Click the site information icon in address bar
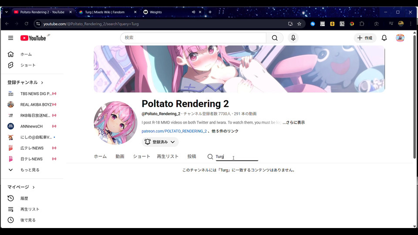This screenshot has width=418, height=235. [38, 23]
